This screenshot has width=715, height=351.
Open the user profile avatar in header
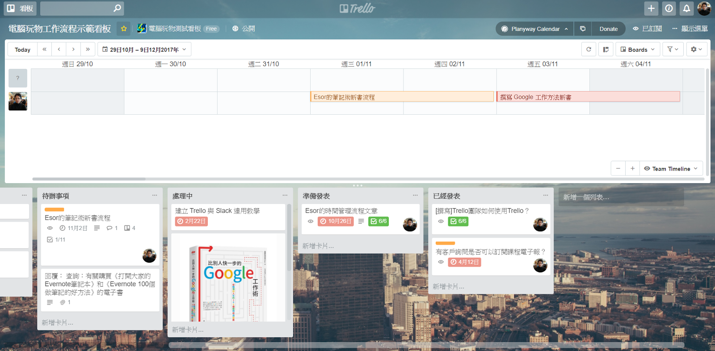(x=704, y=8)
